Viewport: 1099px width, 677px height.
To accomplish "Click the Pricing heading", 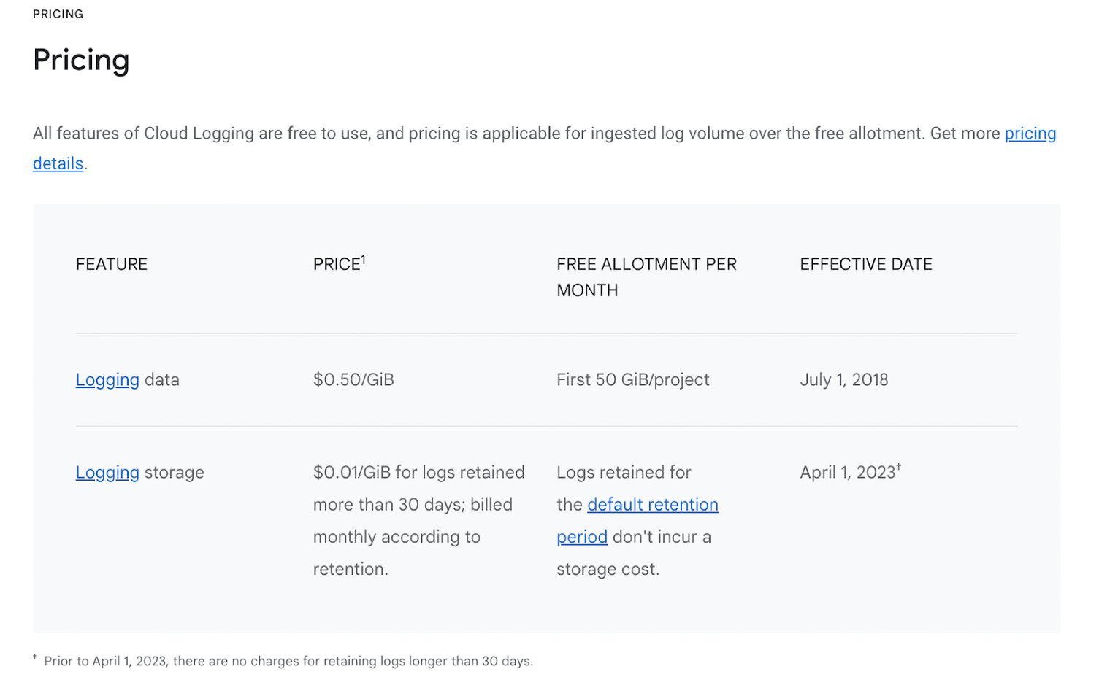I will coord(80,61).
